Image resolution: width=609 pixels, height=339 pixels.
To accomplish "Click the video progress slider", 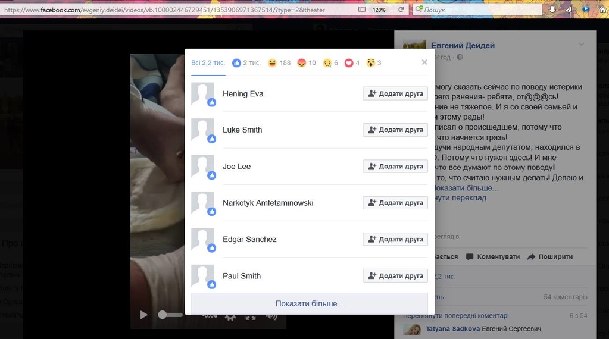I will 171,315.
